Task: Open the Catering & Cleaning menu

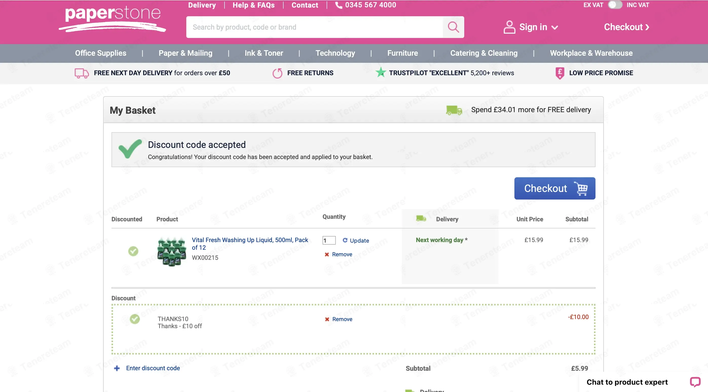Action: point(484,53)
